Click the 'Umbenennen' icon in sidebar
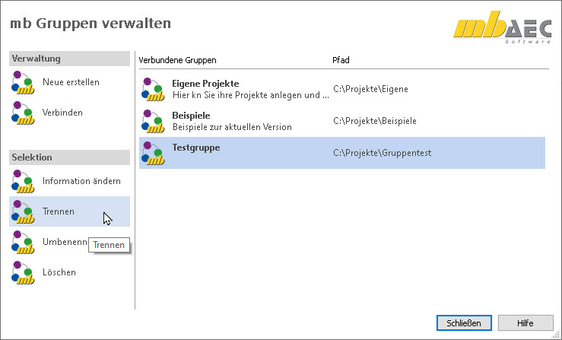The image size is (562, 340). pos(23,242)
